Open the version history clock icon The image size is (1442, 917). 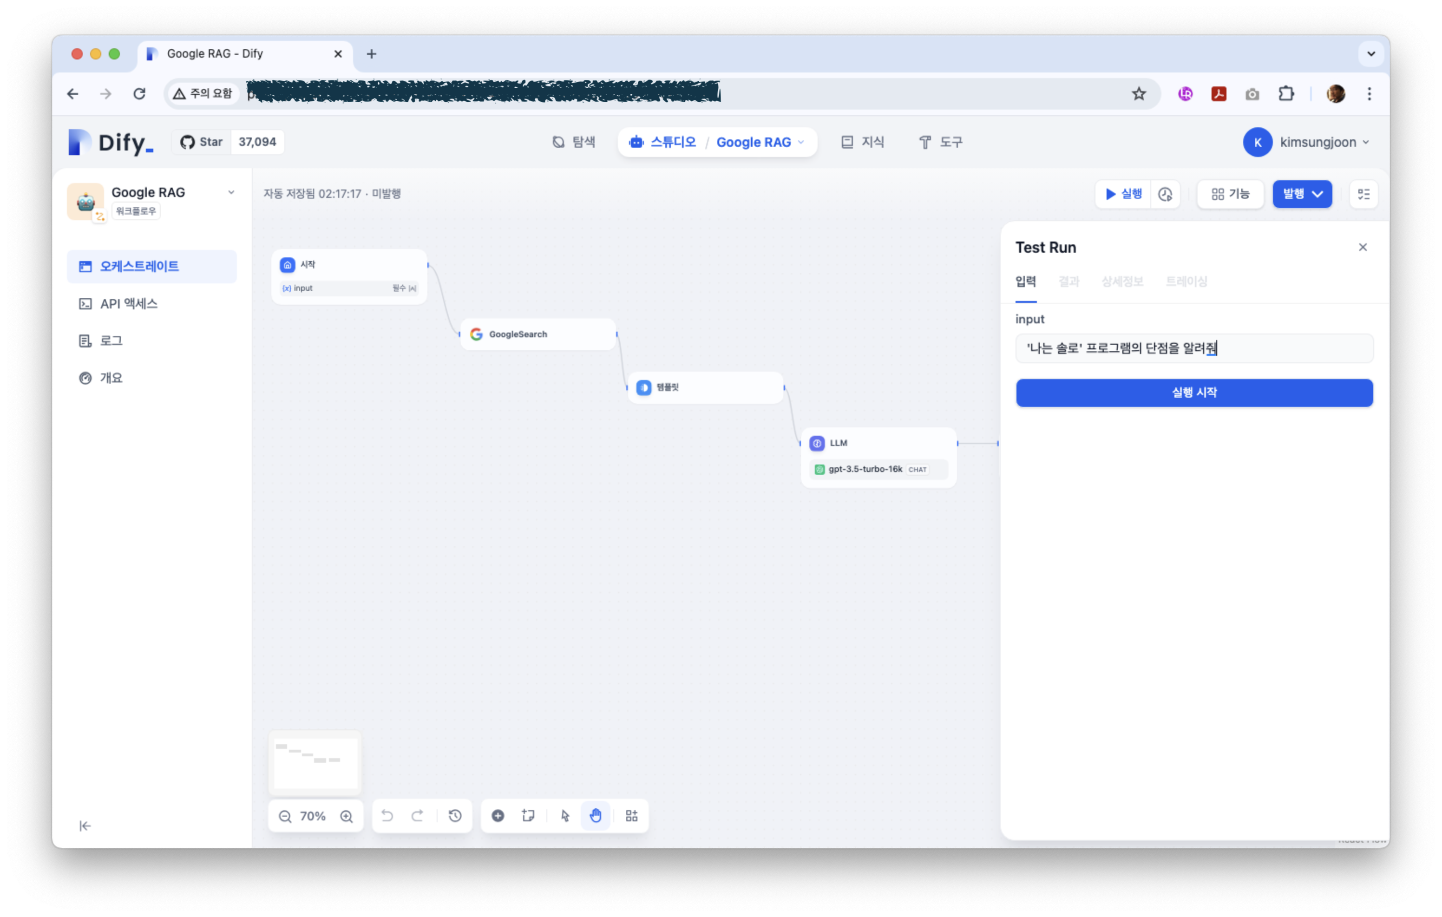455,816
